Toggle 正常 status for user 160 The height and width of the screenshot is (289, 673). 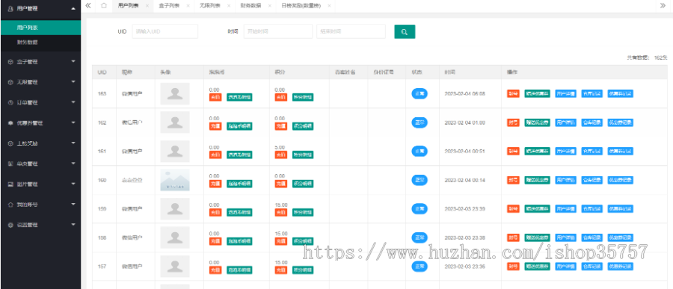coord(420,180)
